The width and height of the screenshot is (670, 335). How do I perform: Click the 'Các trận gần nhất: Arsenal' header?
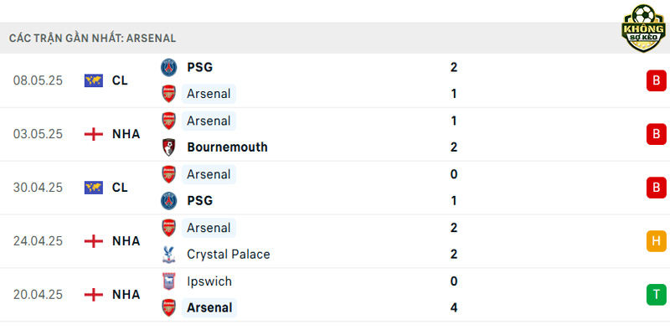92,38
